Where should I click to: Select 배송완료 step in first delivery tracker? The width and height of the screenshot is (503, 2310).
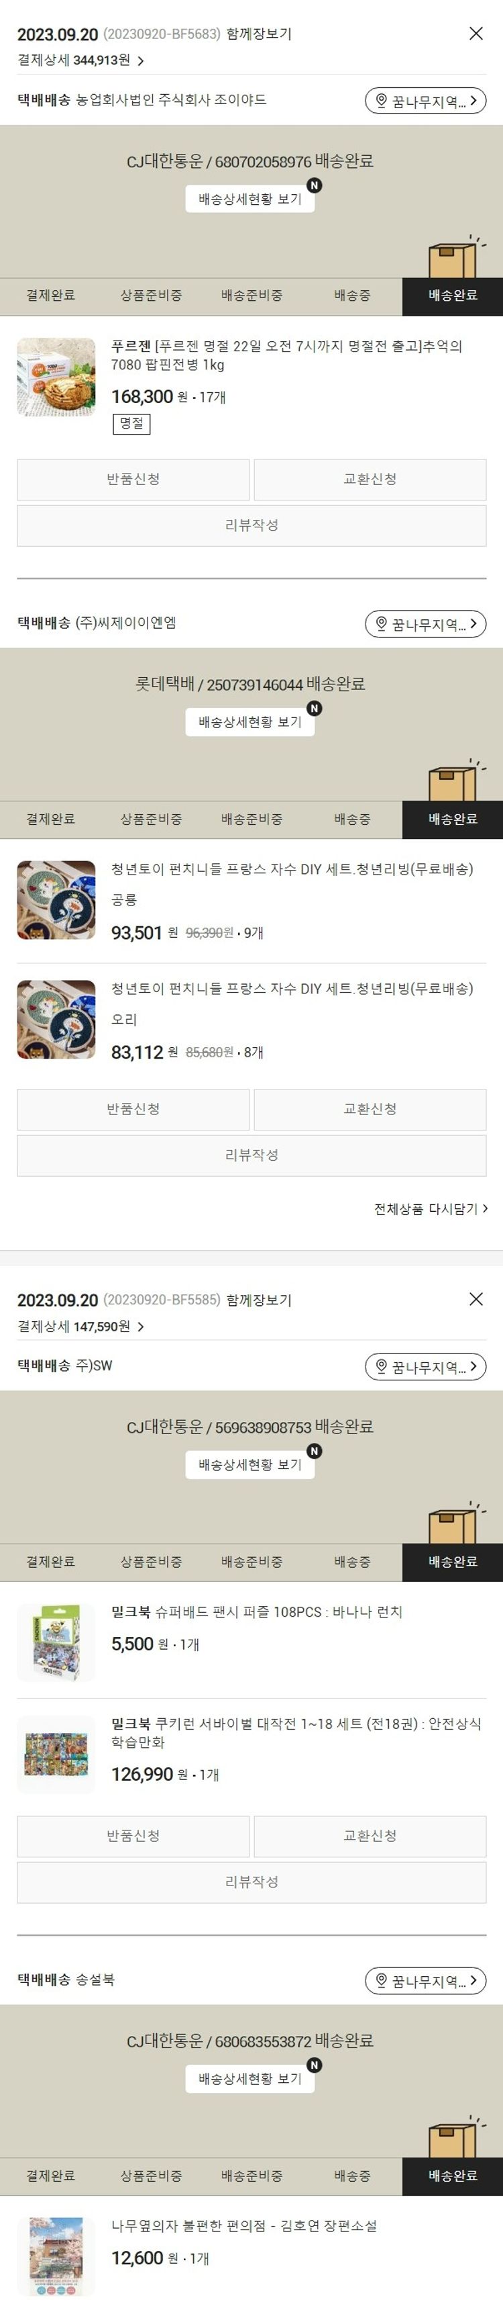pyautogui.click(x=452, y=296)
